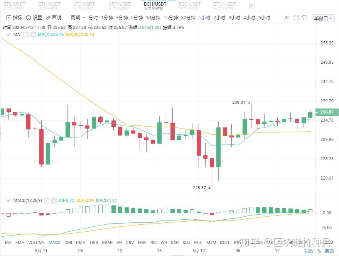Viewport: 339px width, 256px height.
Task: Select the 15分钟 interval
Action: click(170, 18)
